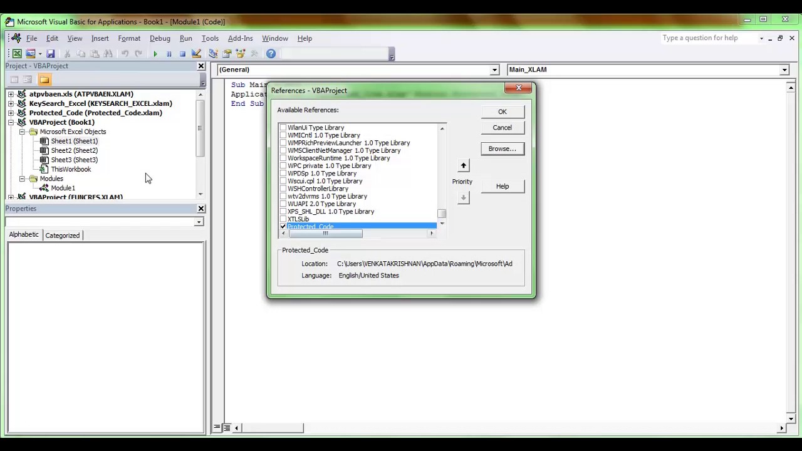Click the Reset stop icon
The image size is (802, 451).
click(x=182, y=54)
